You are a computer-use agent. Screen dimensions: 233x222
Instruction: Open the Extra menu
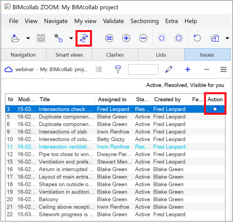tap(171, 21)
